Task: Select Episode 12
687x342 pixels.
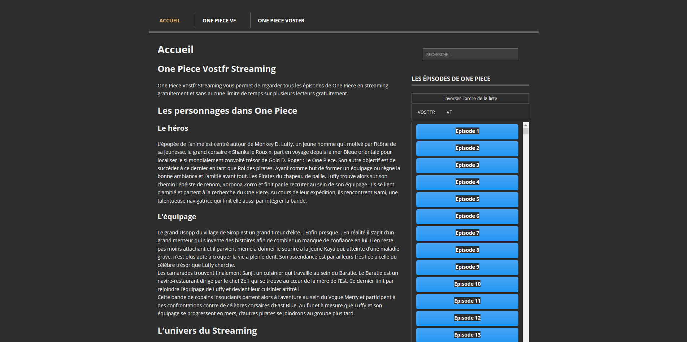Action: pyautogui.click(x=467, y=318)
